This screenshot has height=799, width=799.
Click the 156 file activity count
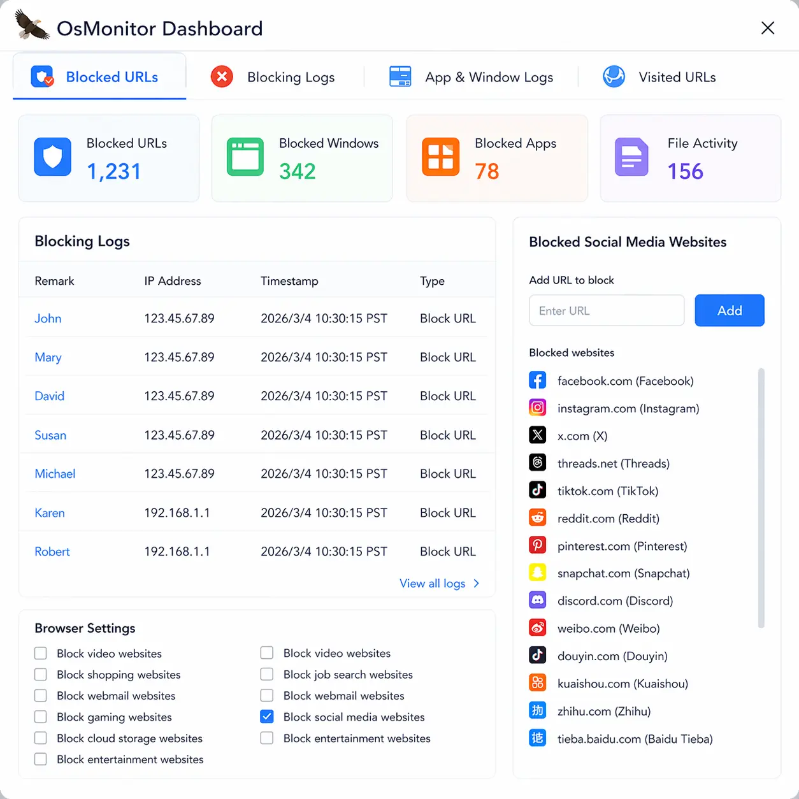(x=686, y=171)
